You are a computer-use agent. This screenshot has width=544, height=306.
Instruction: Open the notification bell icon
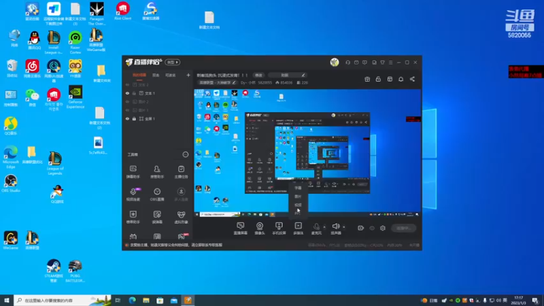coord(401,79)
